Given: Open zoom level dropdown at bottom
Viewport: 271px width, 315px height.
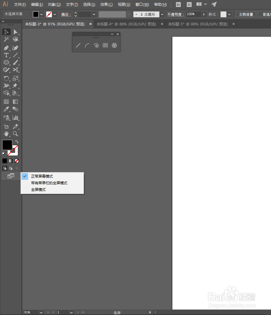Looking at the screenshot, I should tap(41, 312).
